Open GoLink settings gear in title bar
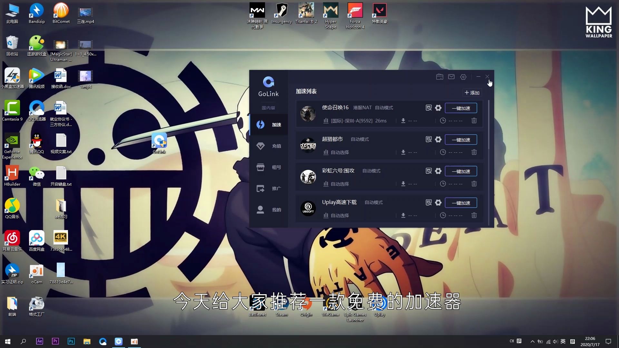 pyautogui.click(x=463, y=77)
